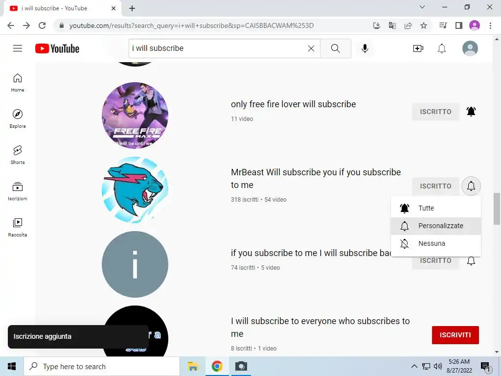Click the bell for free fire lover channel
This screenshot has width=501, height=376.
click(471, 112)
